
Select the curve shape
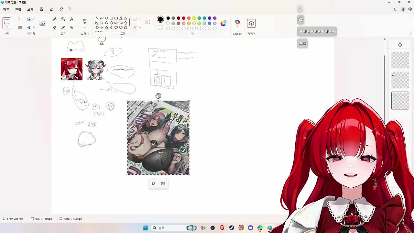(x=102, y=18)
